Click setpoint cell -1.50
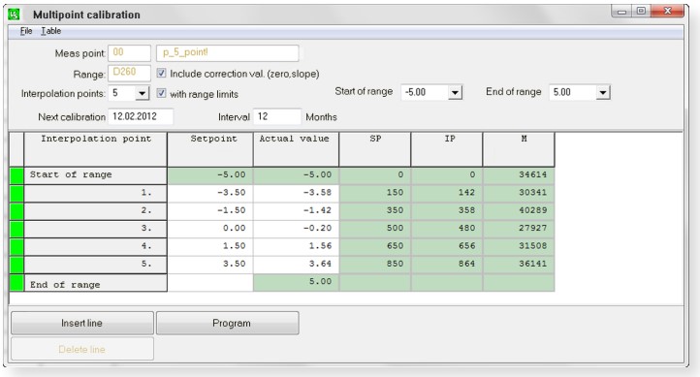The width and height of the screenshot is (700, 377). tap(210, 211)
